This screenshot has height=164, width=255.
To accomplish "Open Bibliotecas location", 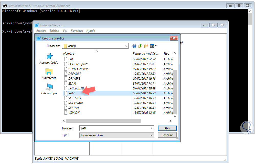I will pos(49,74).
